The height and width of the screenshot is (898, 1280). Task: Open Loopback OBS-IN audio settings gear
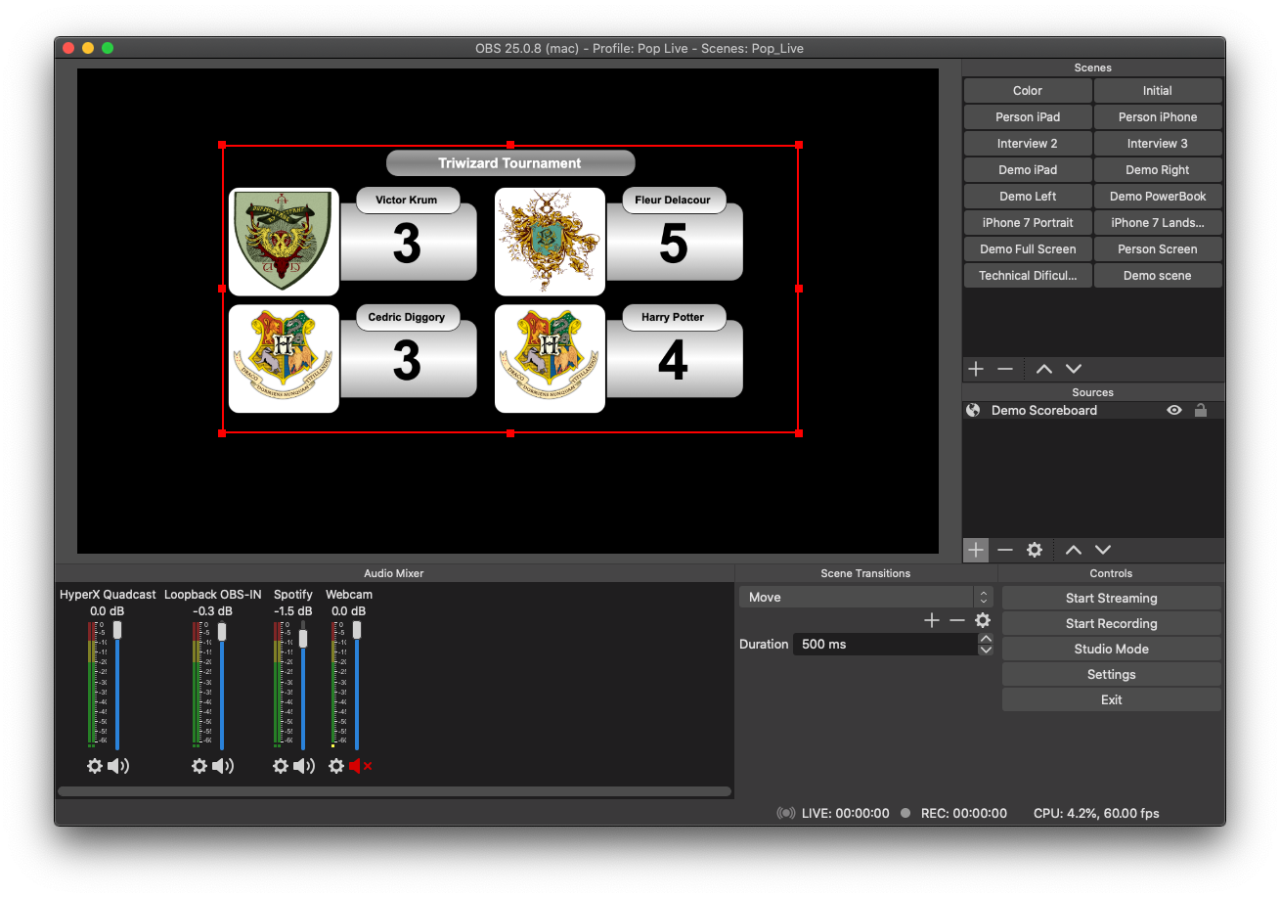coord(199,766)
